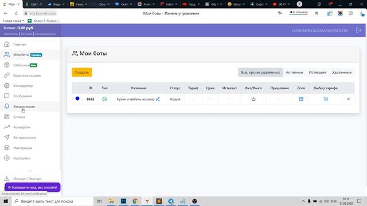Image resolution: width=367 pixels, height=206 pixels.
Task: Click the Настройки gear icon
Action: [7, 158]
